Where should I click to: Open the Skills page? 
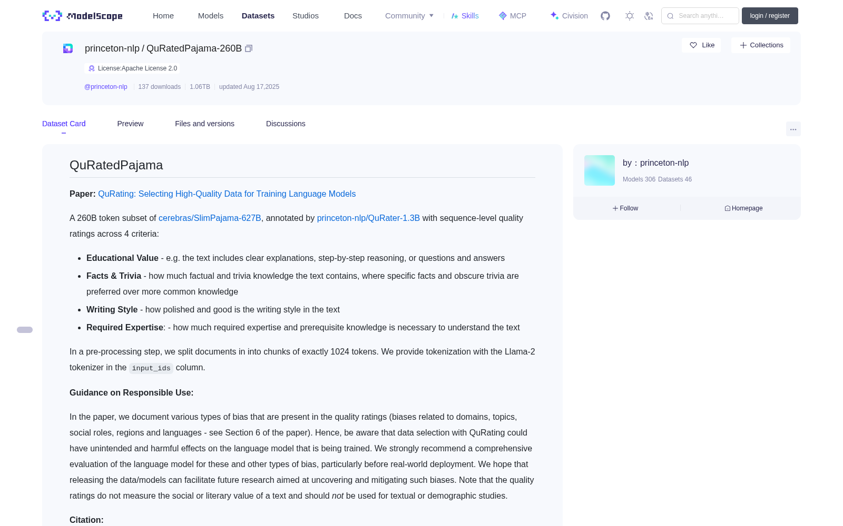click(x=465, y=16)
